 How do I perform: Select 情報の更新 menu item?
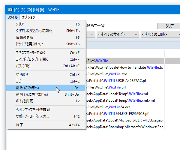tap(46, 37)
